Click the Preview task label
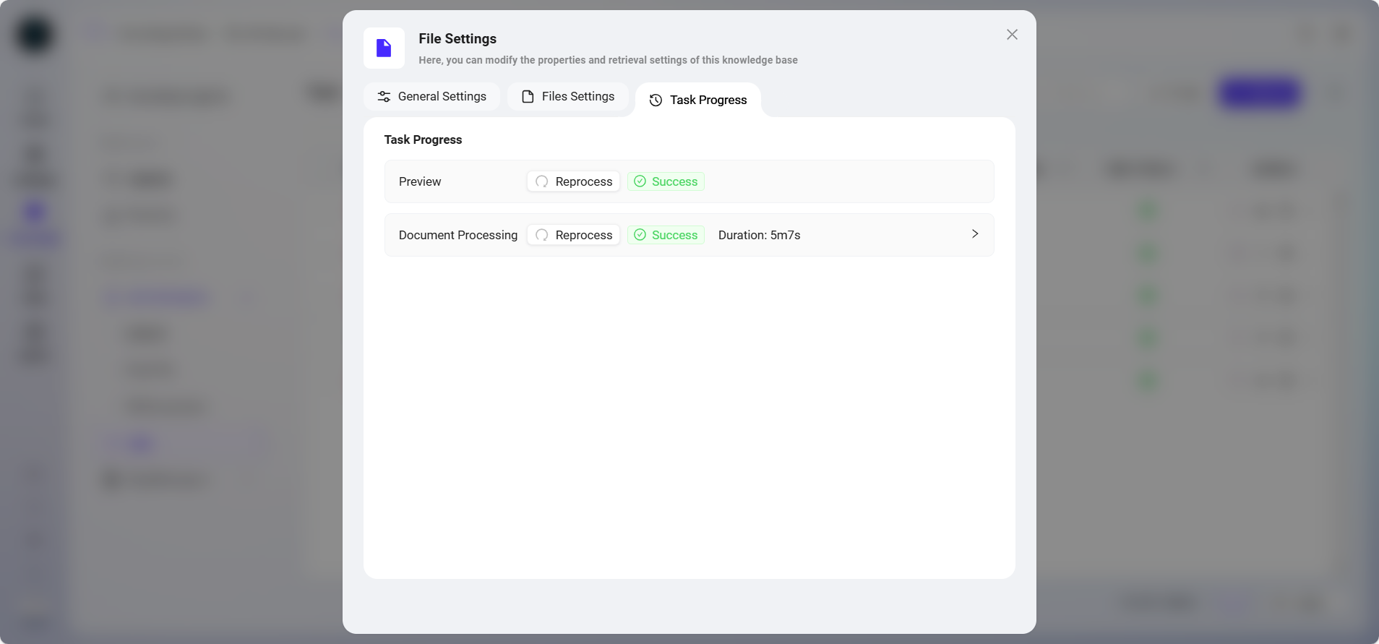 pos(420,182)
